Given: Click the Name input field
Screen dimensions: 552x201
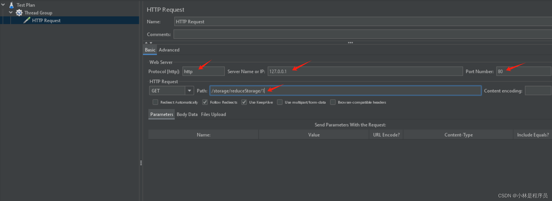Looking at the screenshot, I should click(363, 22).
